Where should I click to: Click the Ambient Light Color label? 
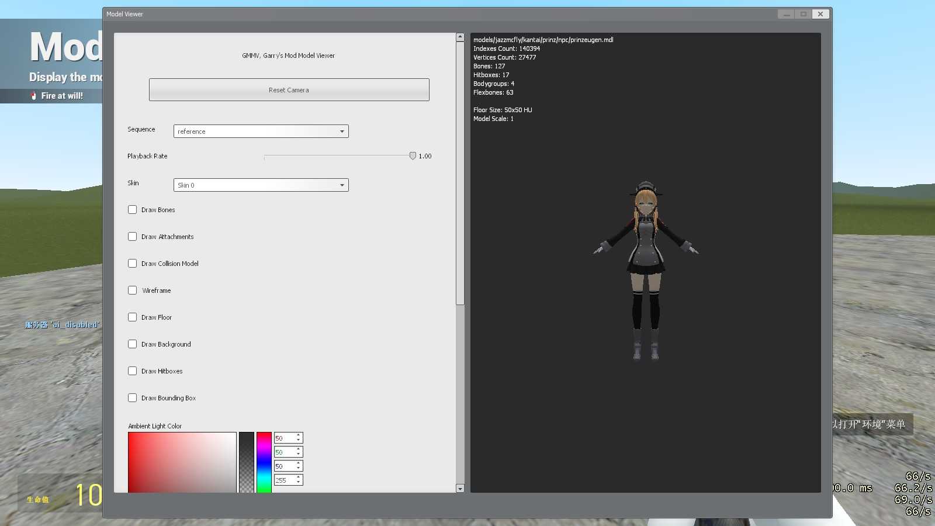(155, 426)
